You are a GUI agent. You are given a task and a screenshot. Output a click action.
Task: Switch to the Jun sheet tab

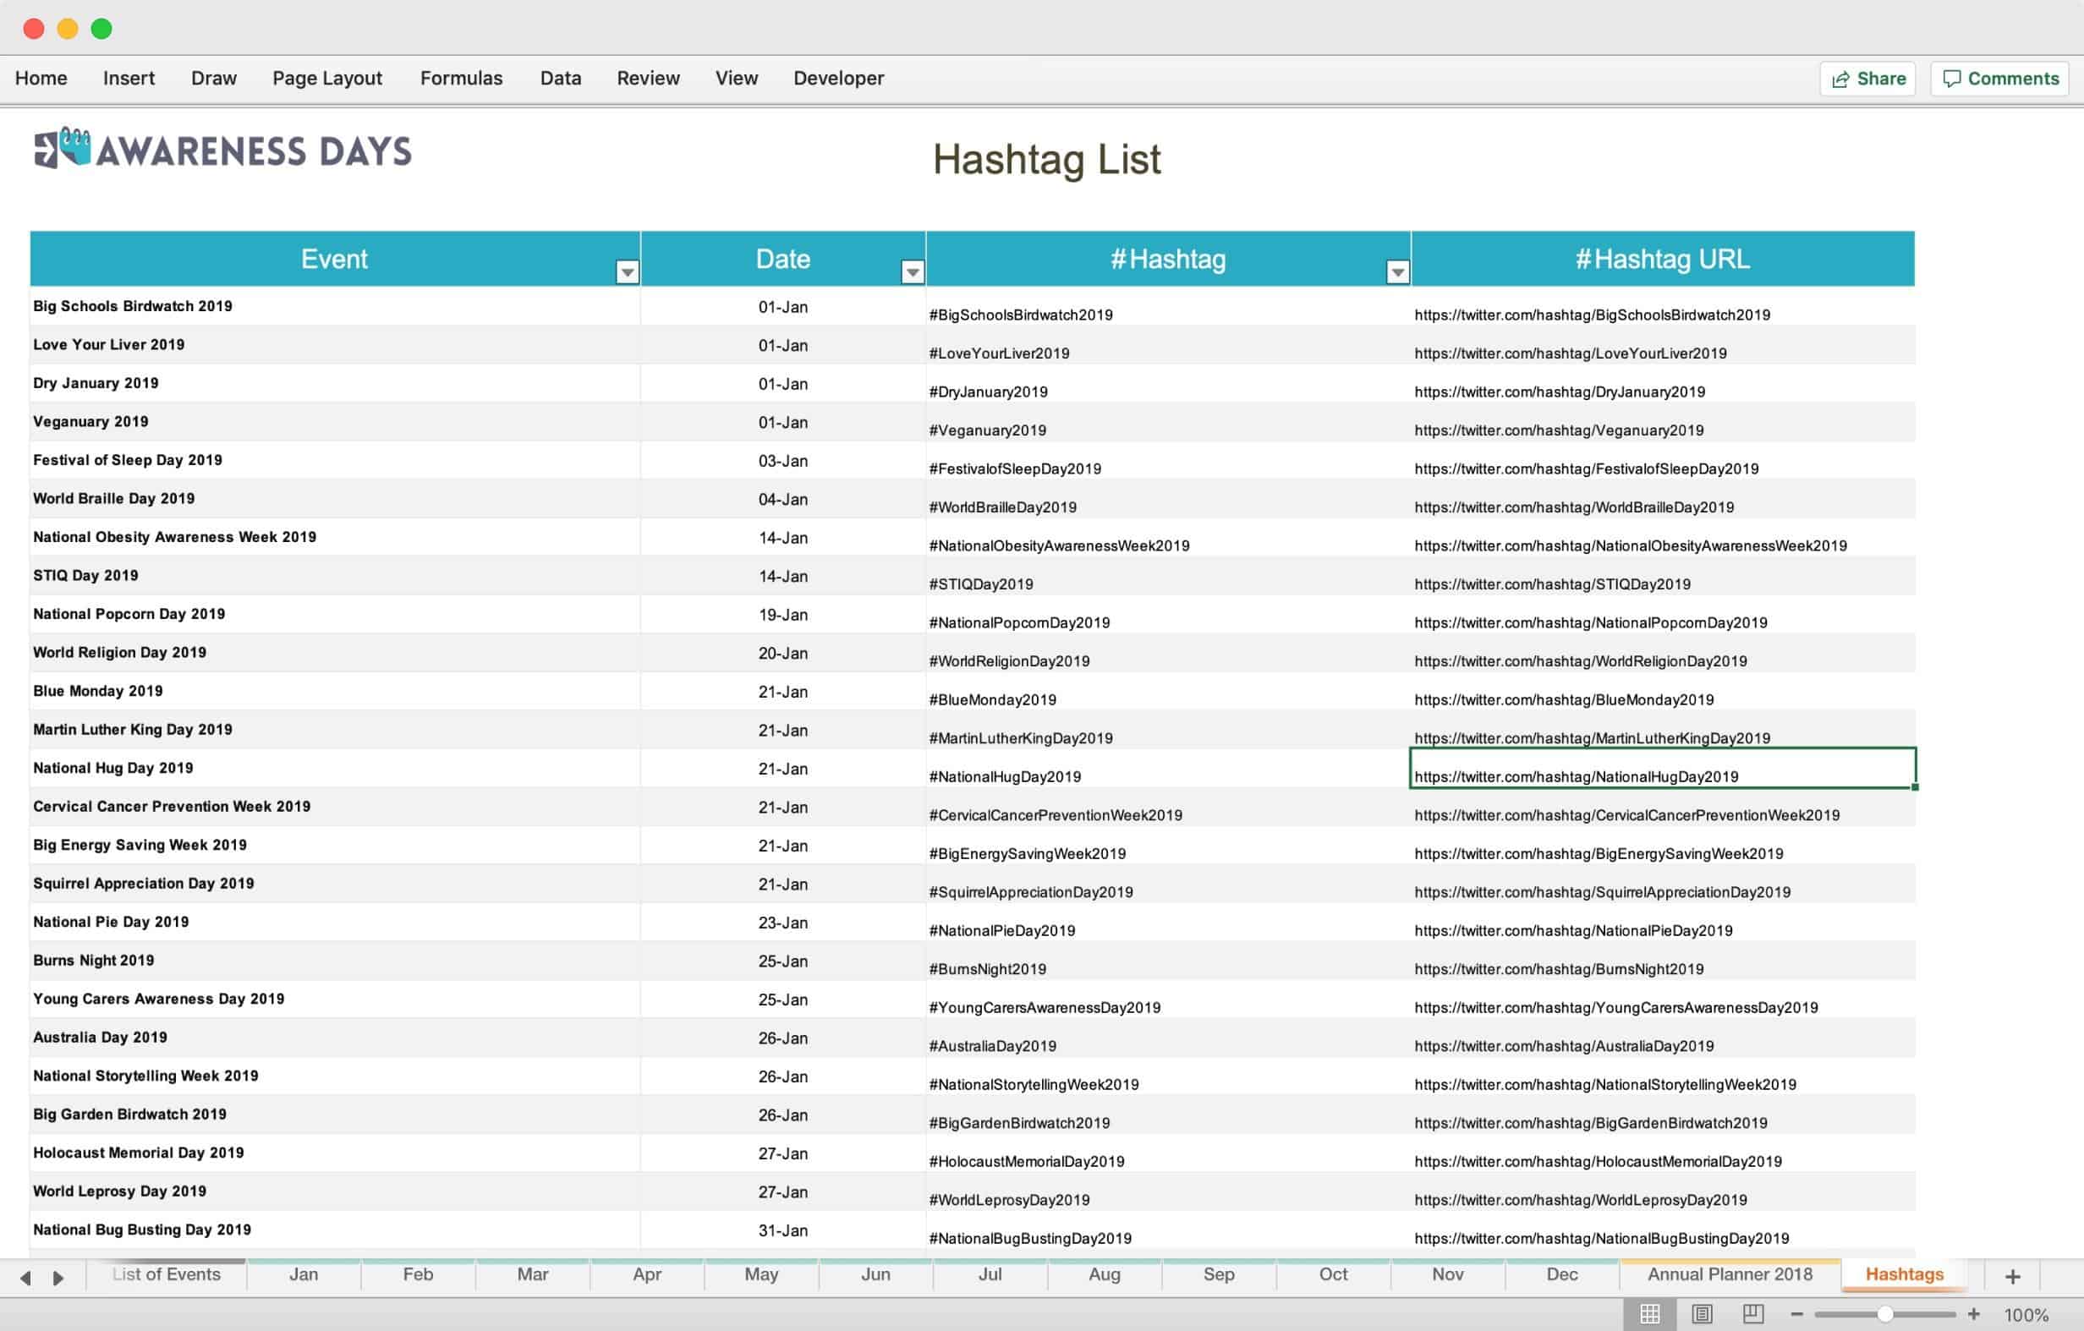(x=876, y=1274)
